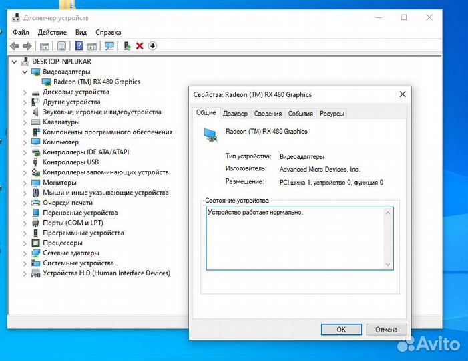Collapse the Видеоадаптеры branch
The image size is (468, 361).
tap(25, 72)
